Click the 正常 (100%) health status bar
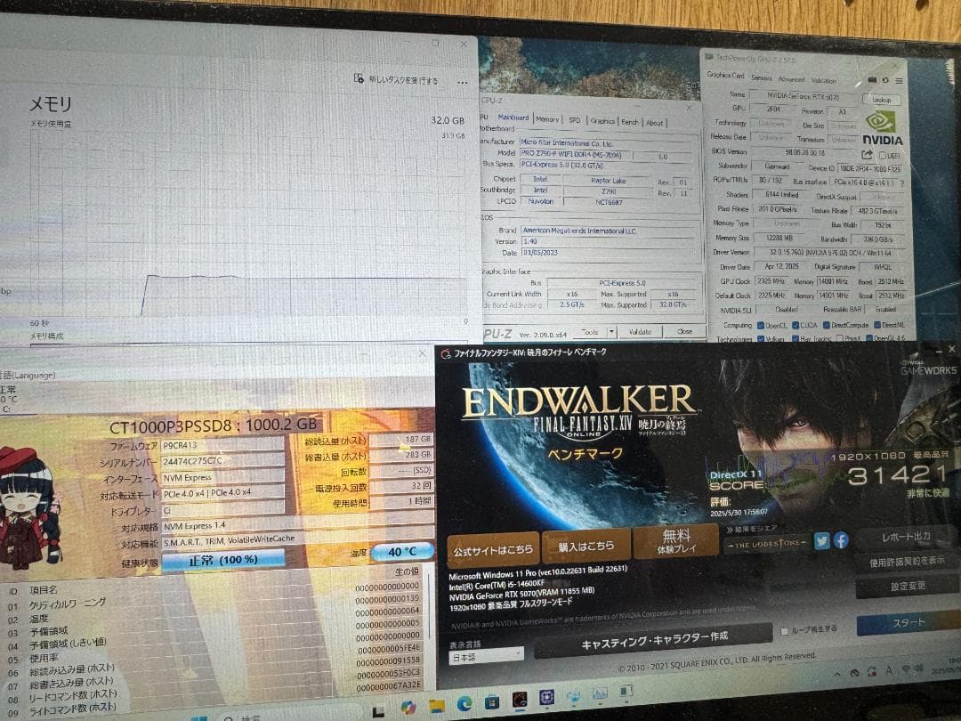 click(x=223, y=559)
